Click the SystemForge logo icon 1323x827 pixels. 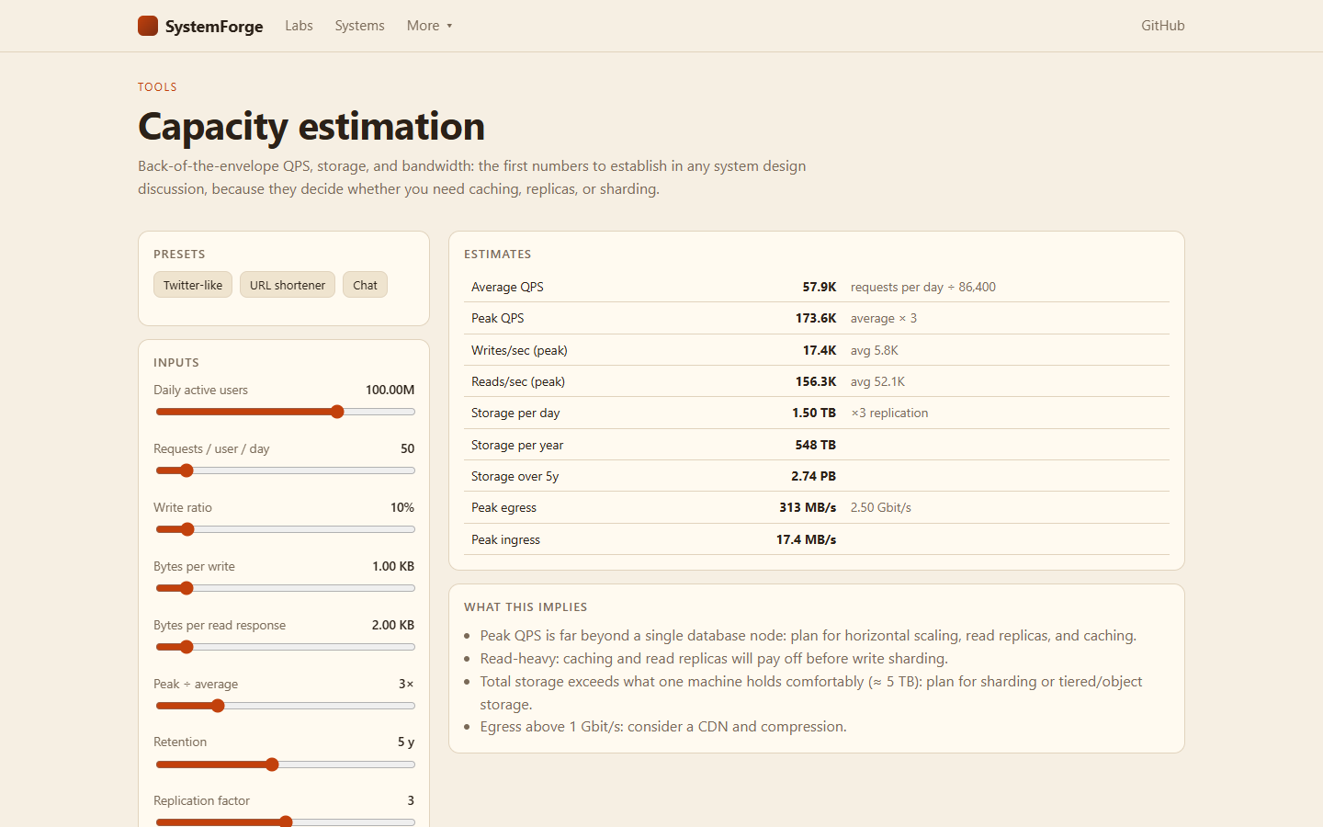(x=148, y=26)
